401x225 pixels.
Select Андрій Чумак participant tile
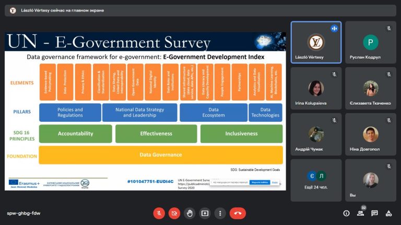(316, 134)
